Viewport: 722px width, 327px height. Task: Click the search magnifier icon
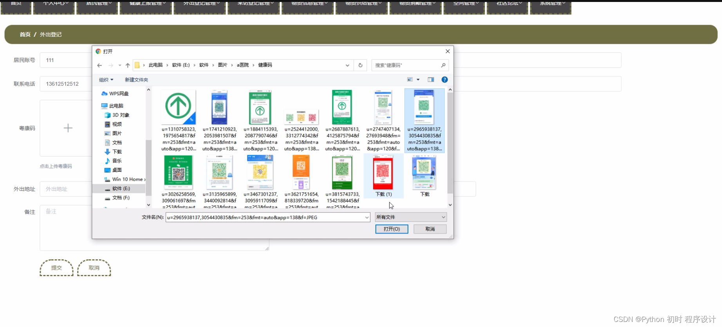[443, 65]
